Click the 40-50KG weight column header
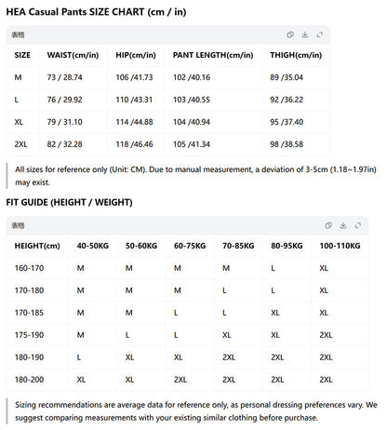387x430 pixels. [x=93, y=246]
